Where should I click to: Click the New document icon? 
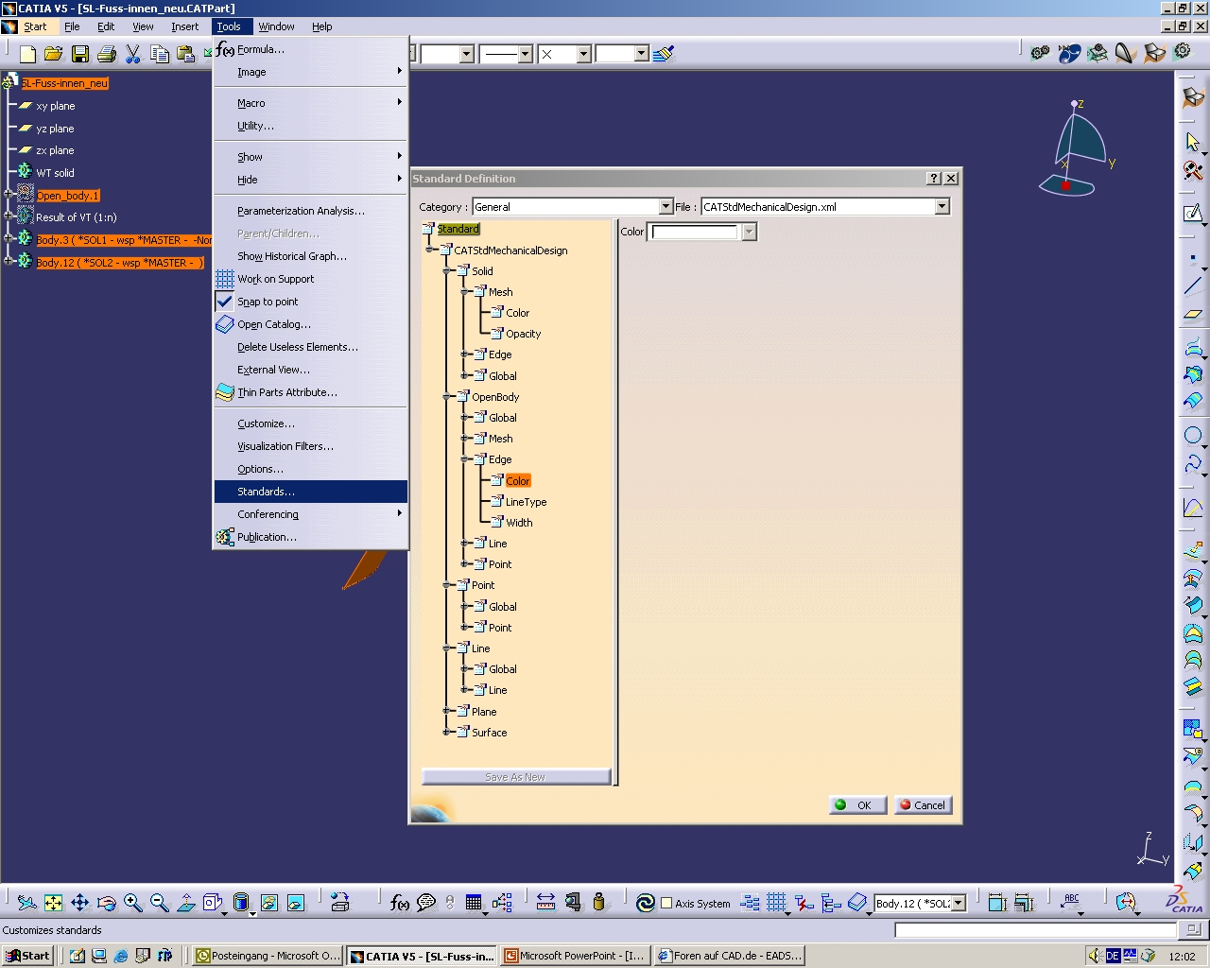[27, 54]
